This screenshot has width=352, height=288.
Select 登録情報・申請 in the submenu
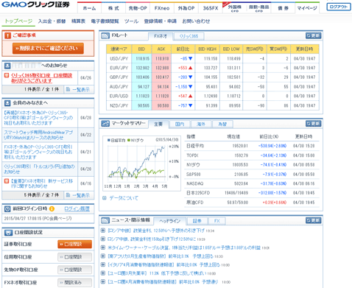pyautogui.click(x=161, y=21)
